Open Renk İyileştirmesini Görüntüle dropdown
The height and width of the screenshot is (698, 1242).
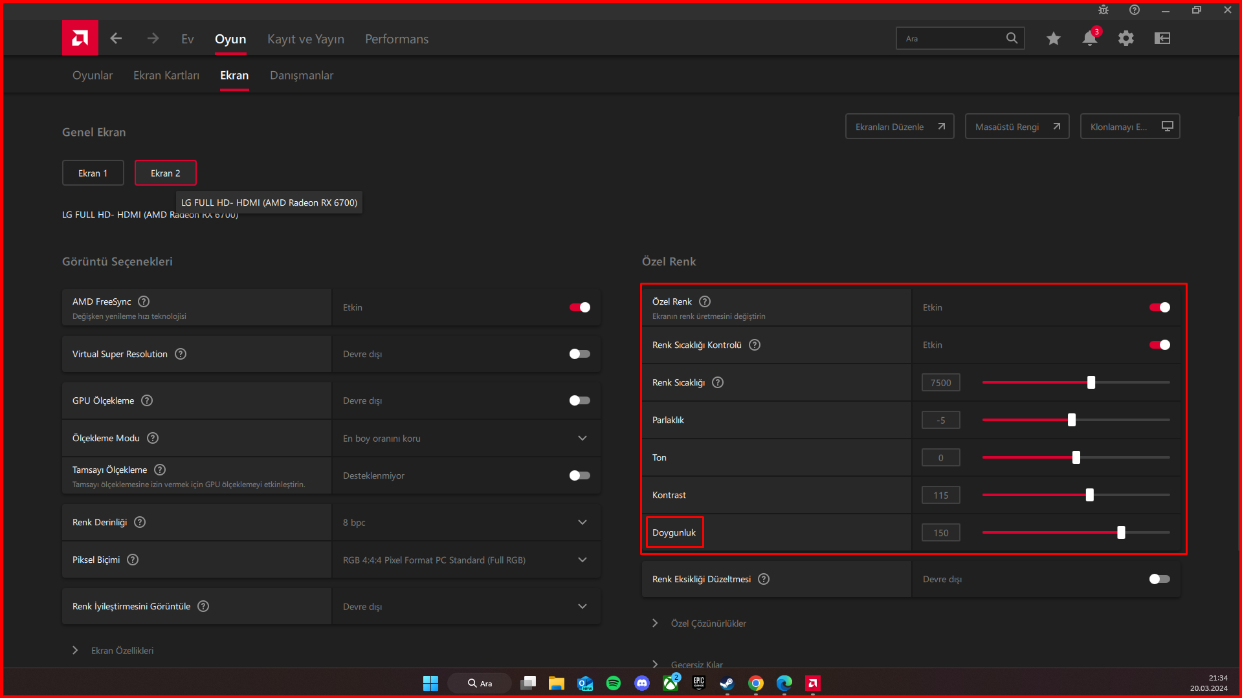466,606
